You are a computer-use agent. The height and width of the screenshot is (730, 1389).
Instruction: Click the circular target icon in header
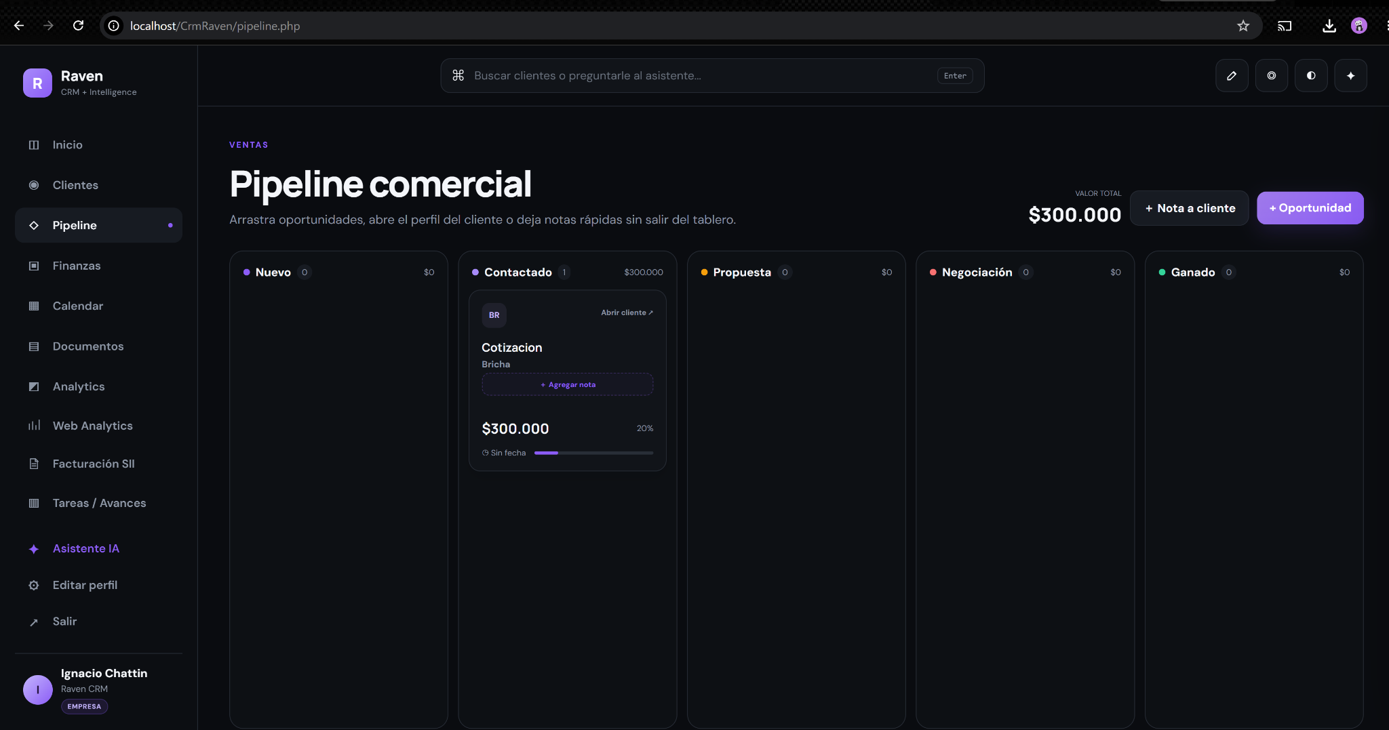click(1272, 75)
